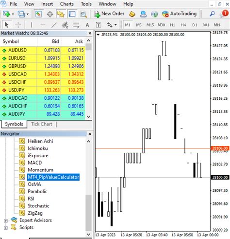Image resolution: width=230 pixels, height=239 pixels.
Task: Open the Insert menu
Action: [47, 4]
